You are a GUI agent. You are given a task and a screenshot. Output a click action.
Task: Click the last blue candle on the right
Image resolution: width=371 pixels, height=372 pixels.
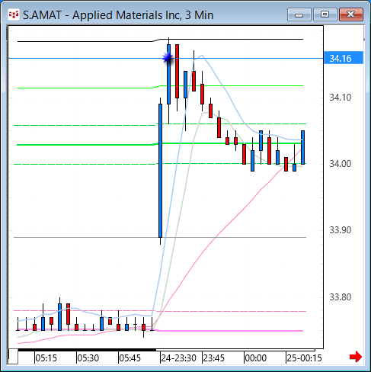click(302, 147)
